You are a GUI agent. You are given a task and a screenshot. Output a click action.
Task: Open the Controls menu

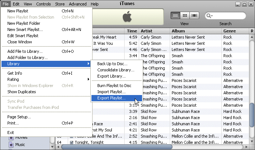pos(43,4)
